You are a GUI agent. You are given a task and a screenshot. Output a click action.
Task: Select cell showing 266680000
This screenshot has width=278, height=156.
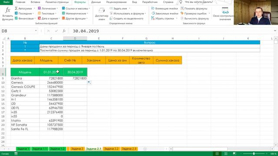pos(51,83)
